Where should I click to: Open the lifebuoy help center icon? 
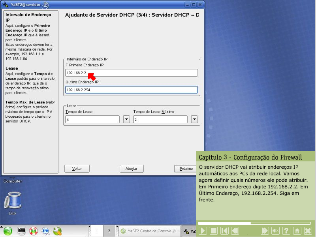[x=34, y=231]
